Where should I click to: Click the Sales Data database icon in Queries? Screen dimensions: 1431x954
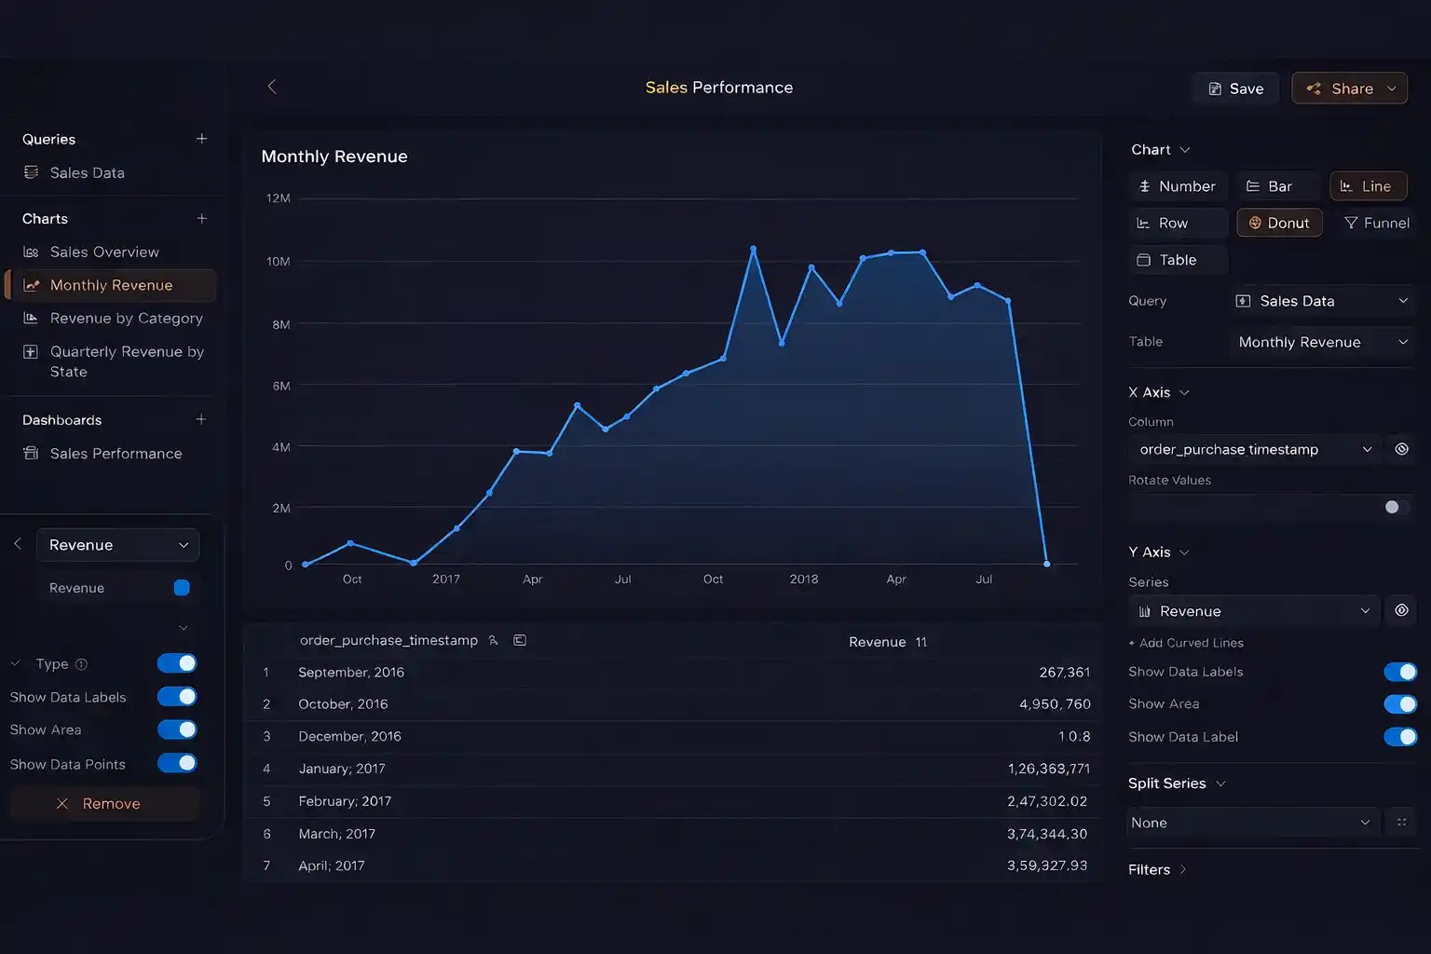point(31,172)
